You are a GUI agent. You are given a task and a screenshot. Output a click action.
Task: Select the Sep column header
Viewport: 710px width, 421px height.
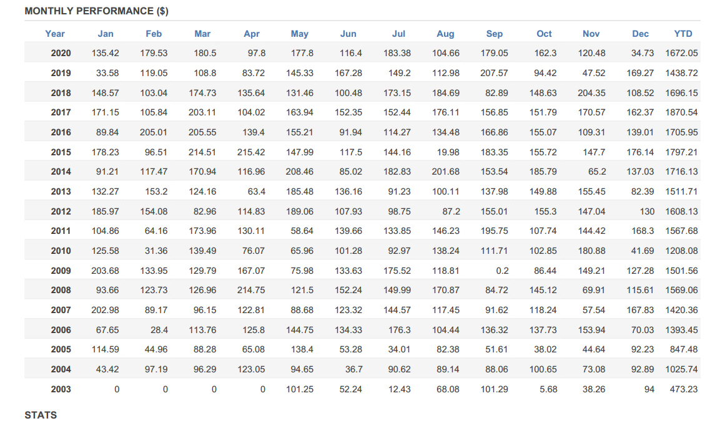[x=495, y=34]
